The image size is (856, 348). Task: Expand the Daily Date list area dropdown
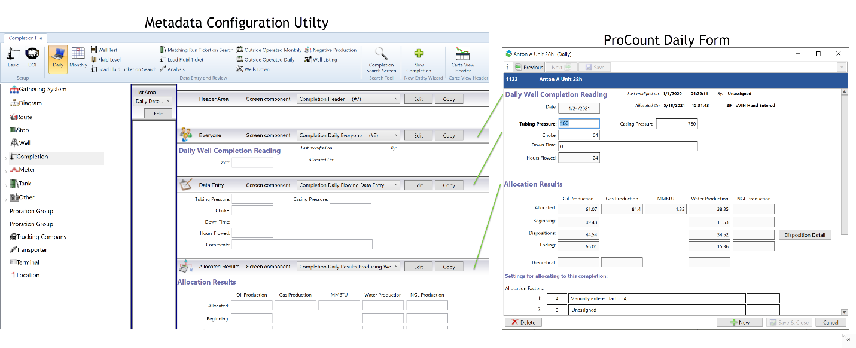point(168,102)
